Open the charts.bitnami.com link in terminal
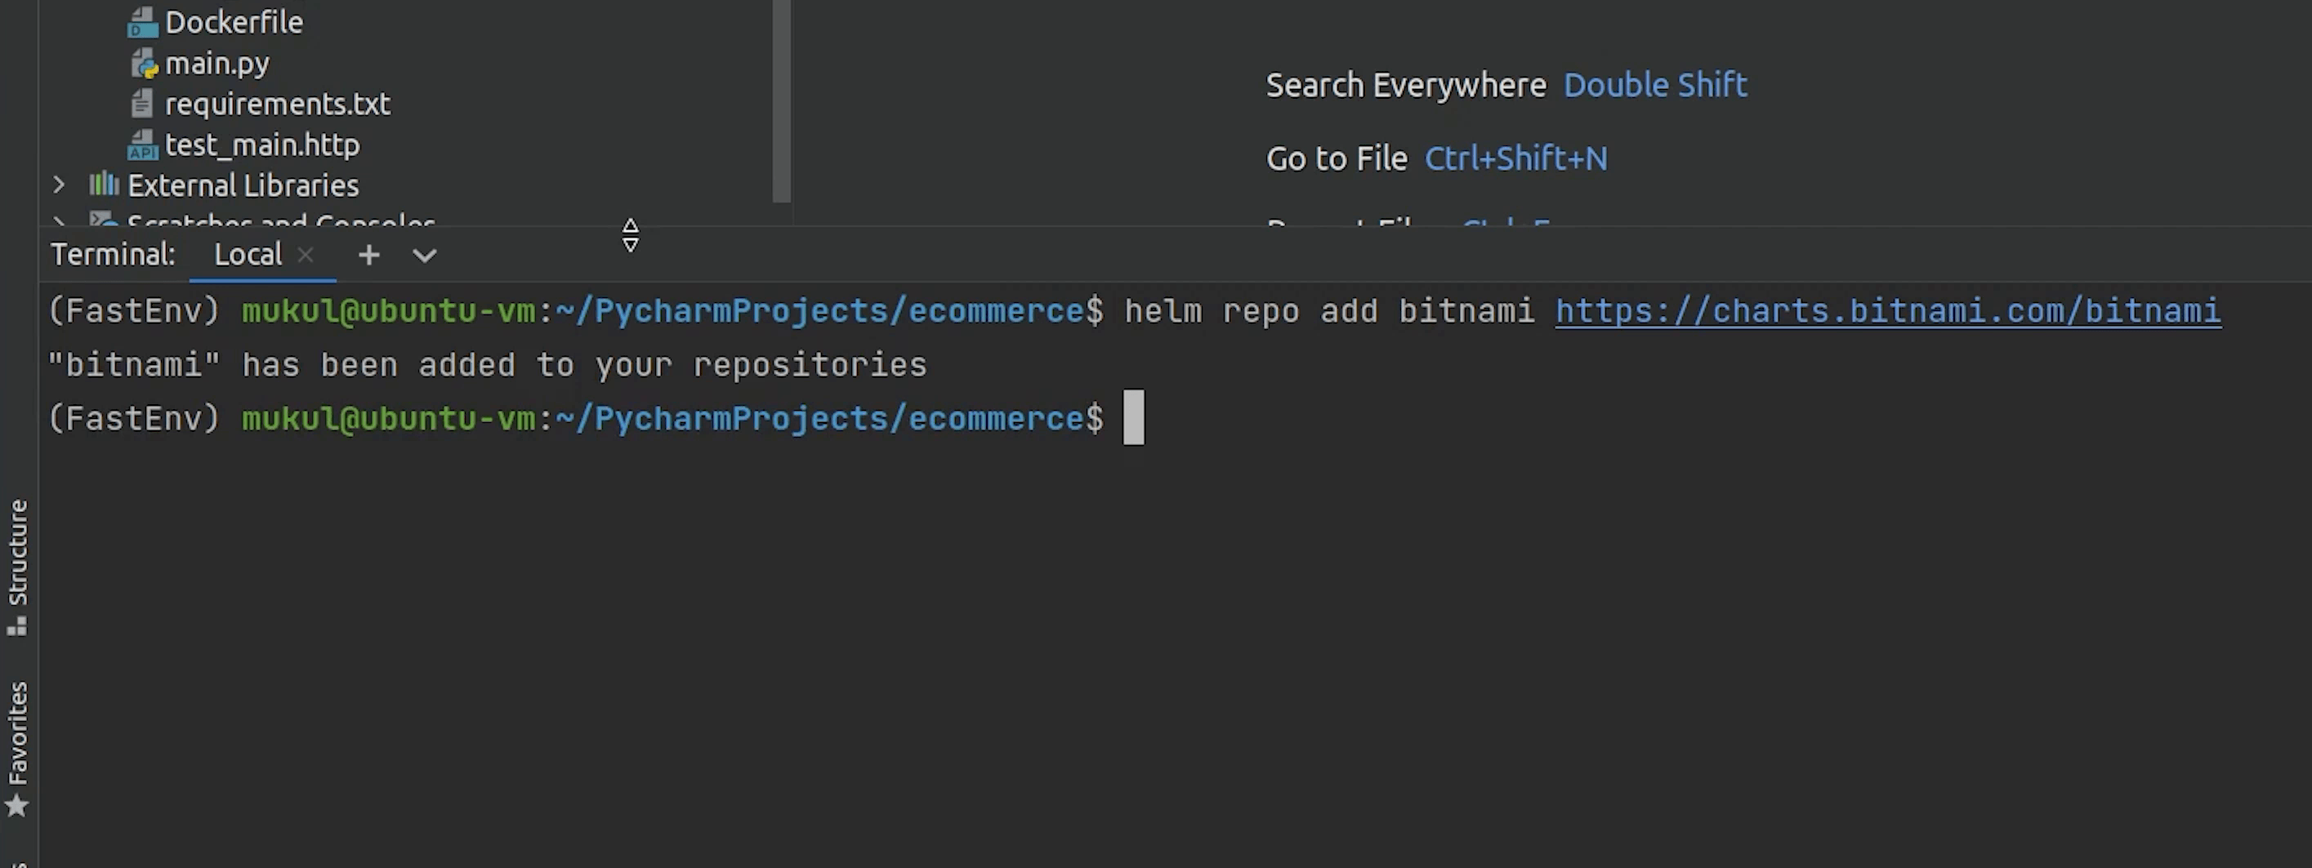The image size is (2312, 868). 1887,311
